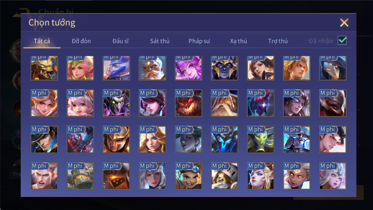Viewport: 373px width, 210px height.
Task: Close the Chọn tướng dialog
Action: tap(344, 23)
